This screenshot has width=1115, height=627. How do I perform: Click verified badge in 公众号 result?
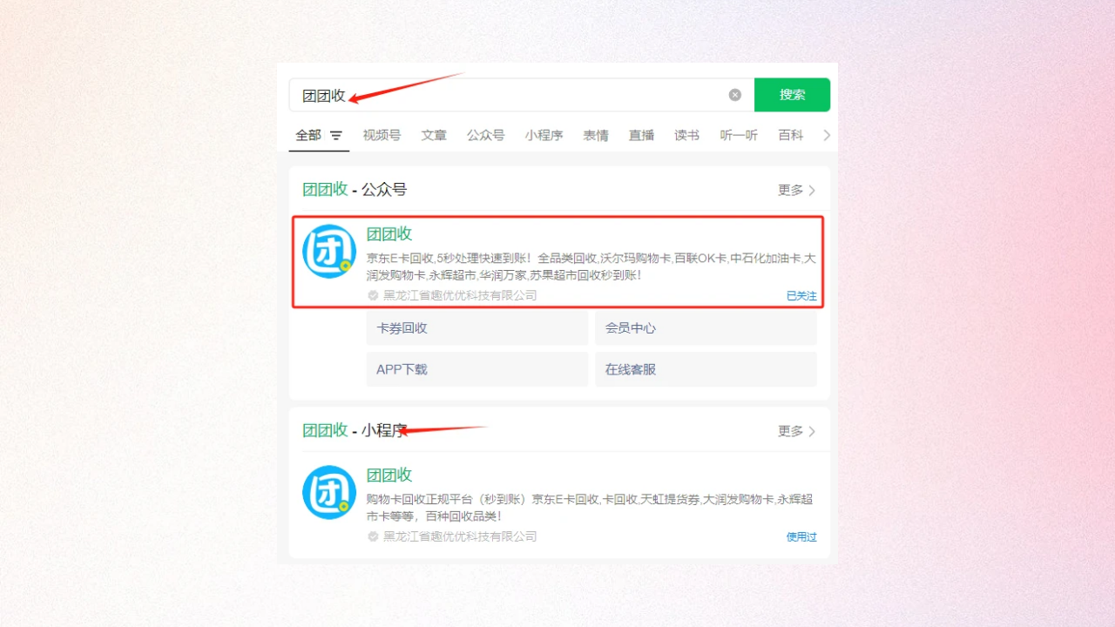coord(373,295)
